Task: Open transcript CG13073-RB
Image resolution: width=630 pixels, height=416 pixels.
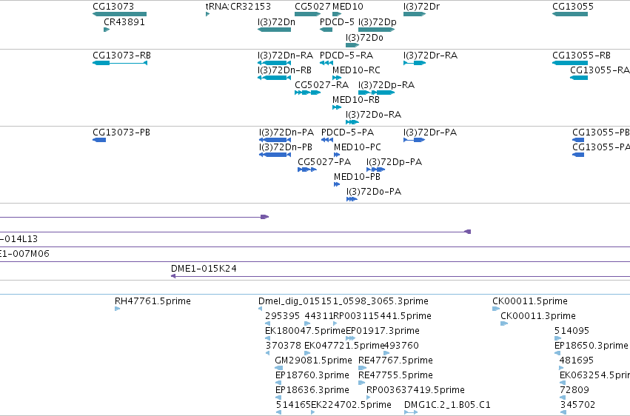Action: click(120, 63)
